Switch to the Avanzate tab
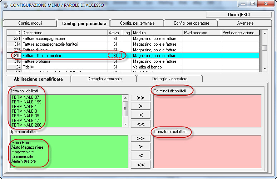Screen dimensions: 277x179 pos(245,23)
